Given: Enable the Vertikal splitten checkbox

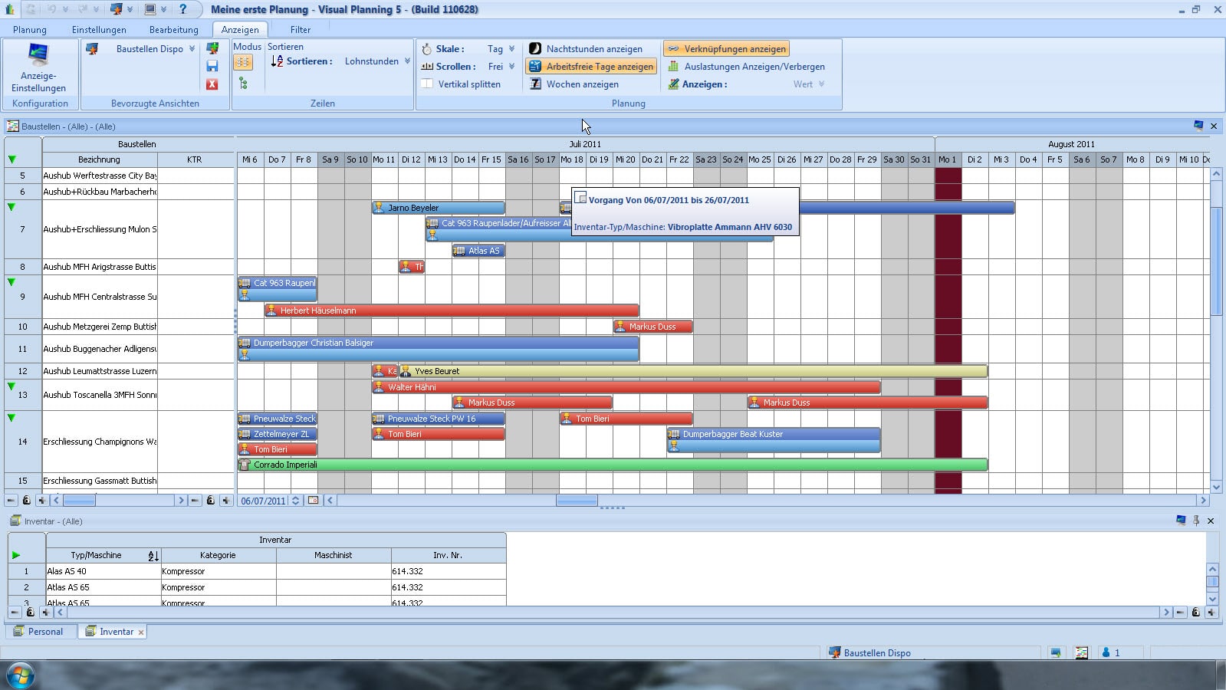Looking at the screenshot, I should (427, 84).
